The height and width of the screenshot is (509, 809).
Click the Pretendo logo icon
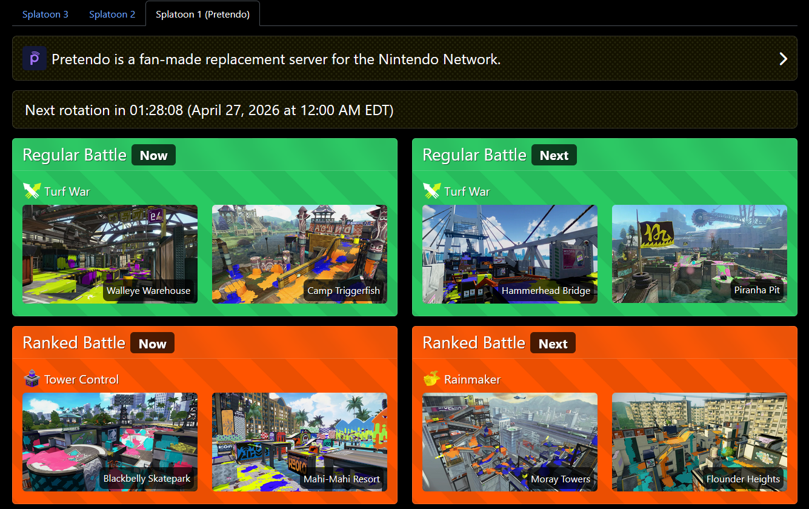tap(35, 58)
